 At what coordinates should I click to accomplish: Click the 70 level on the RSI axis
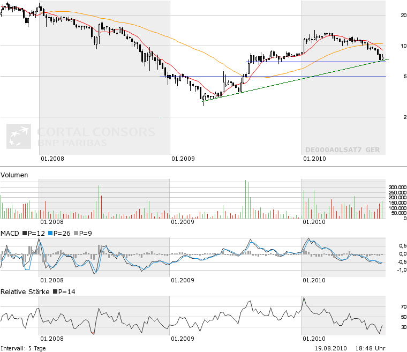389,307
